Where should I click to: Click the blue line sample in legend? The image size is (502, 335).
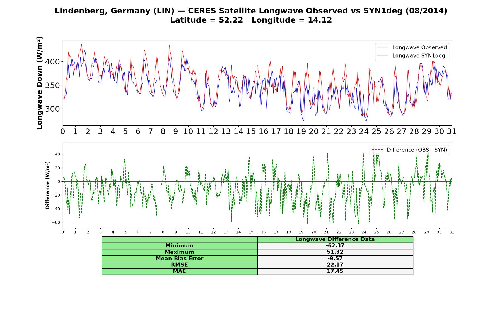click(x=383, y=47)
